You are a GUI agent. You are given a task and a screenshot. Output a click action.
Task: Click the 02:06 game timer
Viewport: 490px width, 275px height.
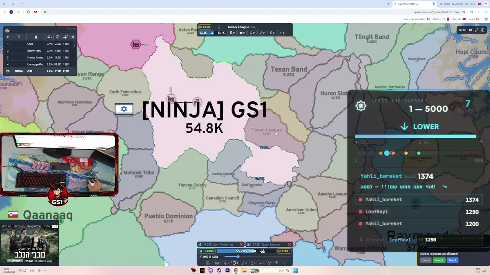tap(462, 30)
